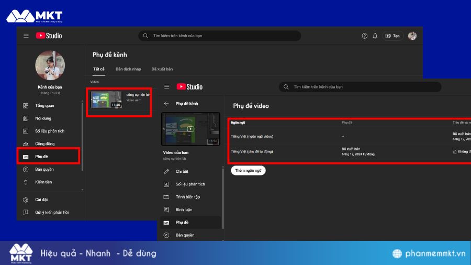Click search field in back Studio window
This screenshot has width=471, height=265.
coord(220,36)
